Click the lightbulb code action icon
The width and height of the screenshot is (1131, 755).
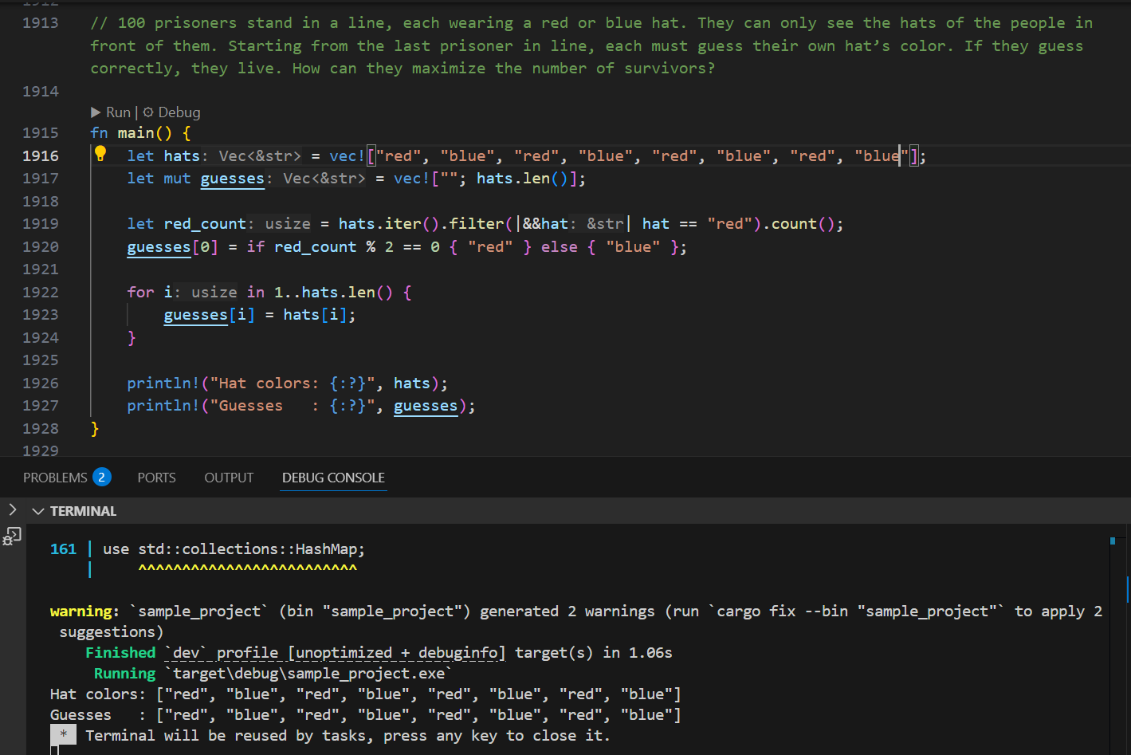tap(100, 154)
